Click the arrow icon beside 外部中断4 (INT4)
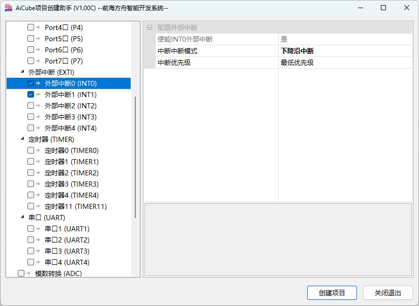 tap(38, 128)
